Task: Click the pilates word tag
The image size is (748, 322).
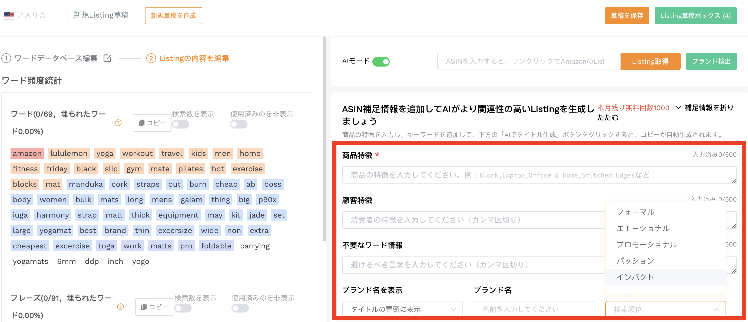Action: (x=190, y=169)
